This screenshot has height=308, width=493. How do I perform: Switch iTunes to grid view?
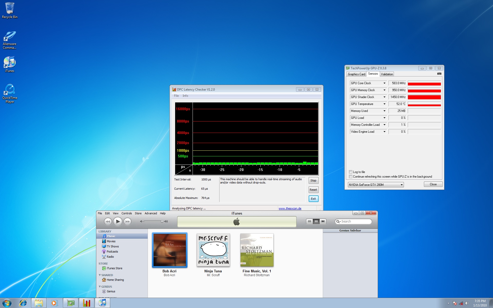click(316, 221)
